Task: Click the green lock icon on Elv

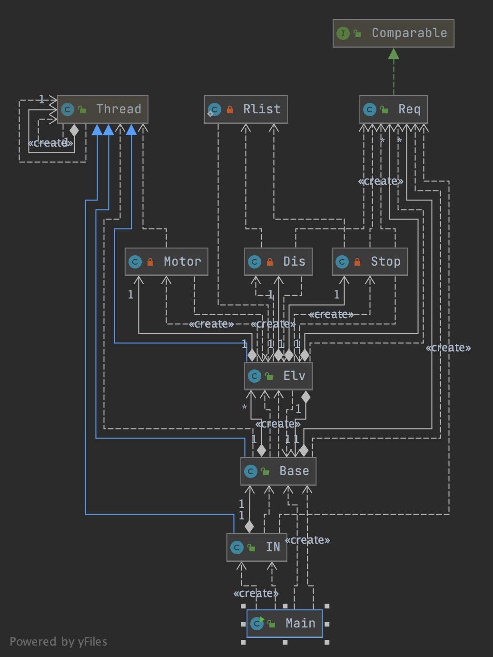Action: tap(269, 376)
